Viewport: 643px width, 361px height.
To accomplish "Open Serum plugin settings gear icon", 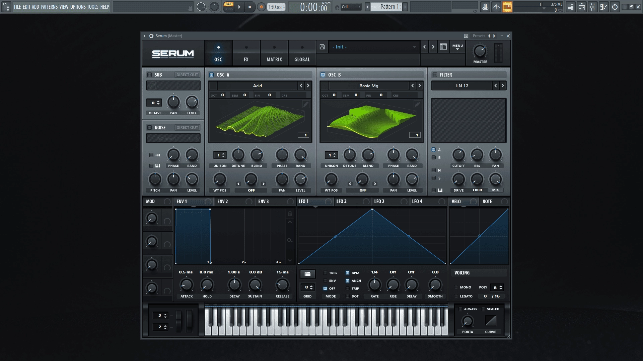I will pos(151,36).
